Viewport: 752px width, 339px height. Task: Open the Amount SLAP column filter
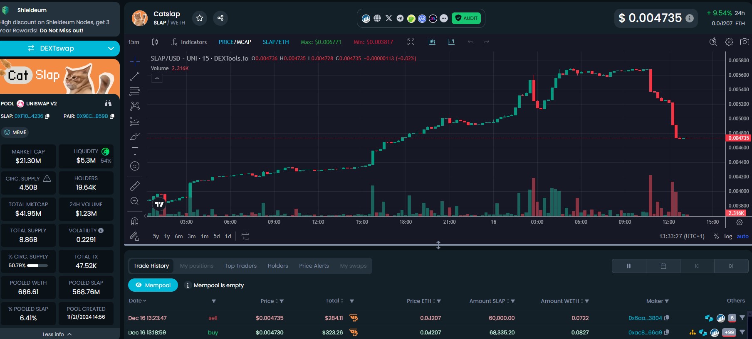click(x=513, y=301)
